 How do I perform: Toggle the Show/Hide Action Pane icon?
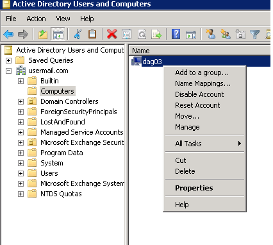pyautogui.click(x=191, y=34)
